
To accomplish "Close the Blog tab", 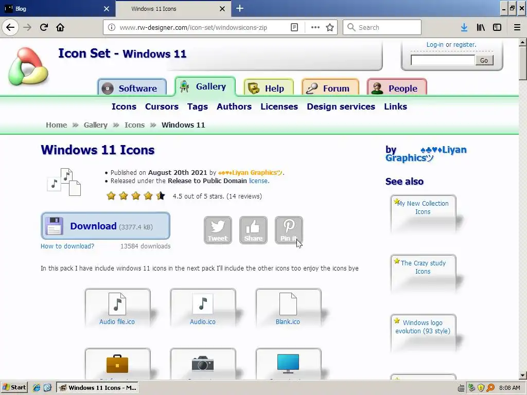I will [107, 9].
